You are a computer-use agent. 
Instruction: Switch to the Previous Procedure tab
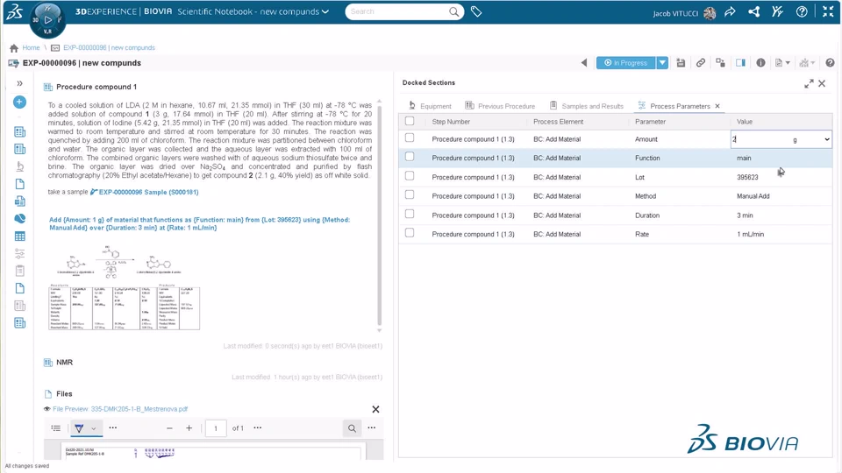(500, 106)
